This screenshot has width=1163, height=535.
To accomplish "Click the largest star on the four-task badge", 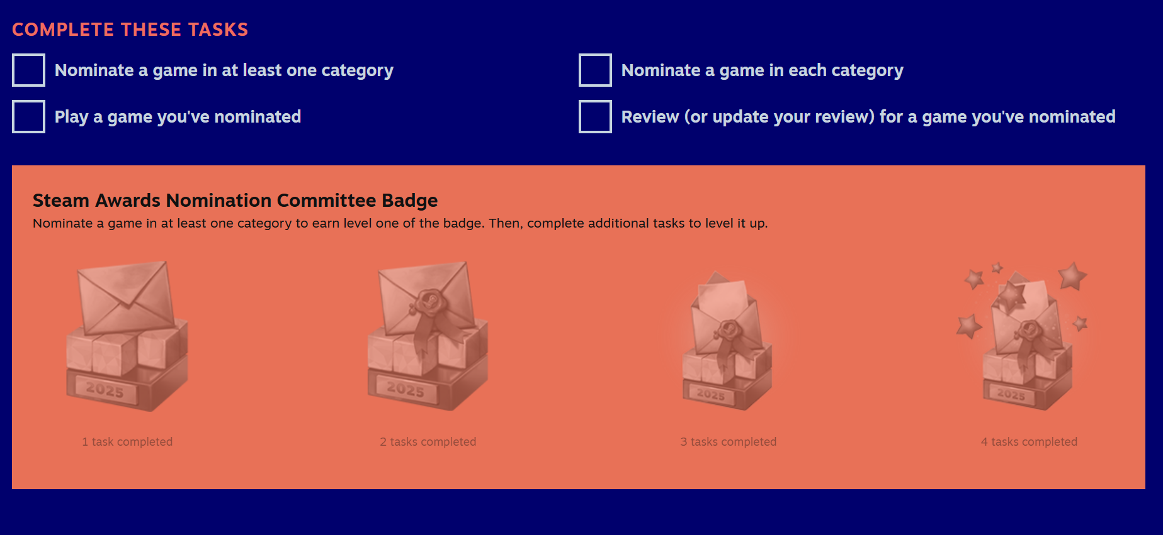I will (1072, 276).
